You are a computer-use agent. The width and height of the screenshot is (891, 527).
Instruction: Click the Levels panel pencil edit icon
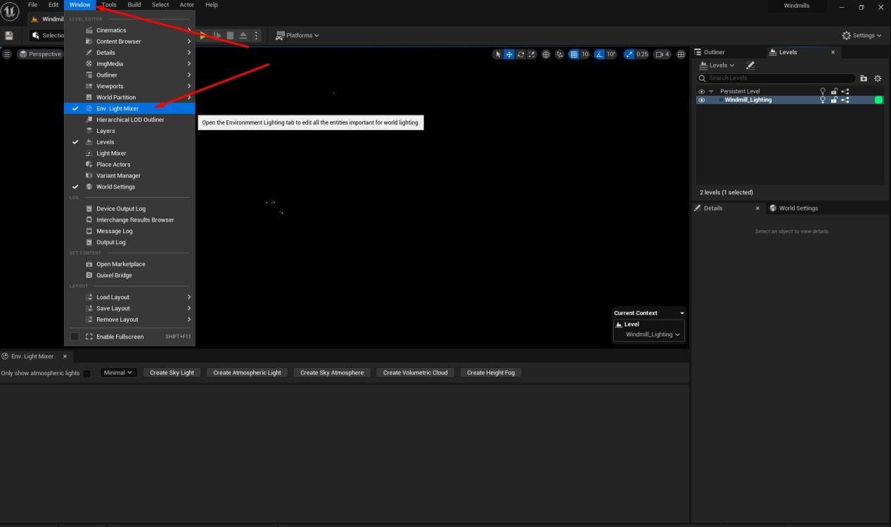[750, 65]
